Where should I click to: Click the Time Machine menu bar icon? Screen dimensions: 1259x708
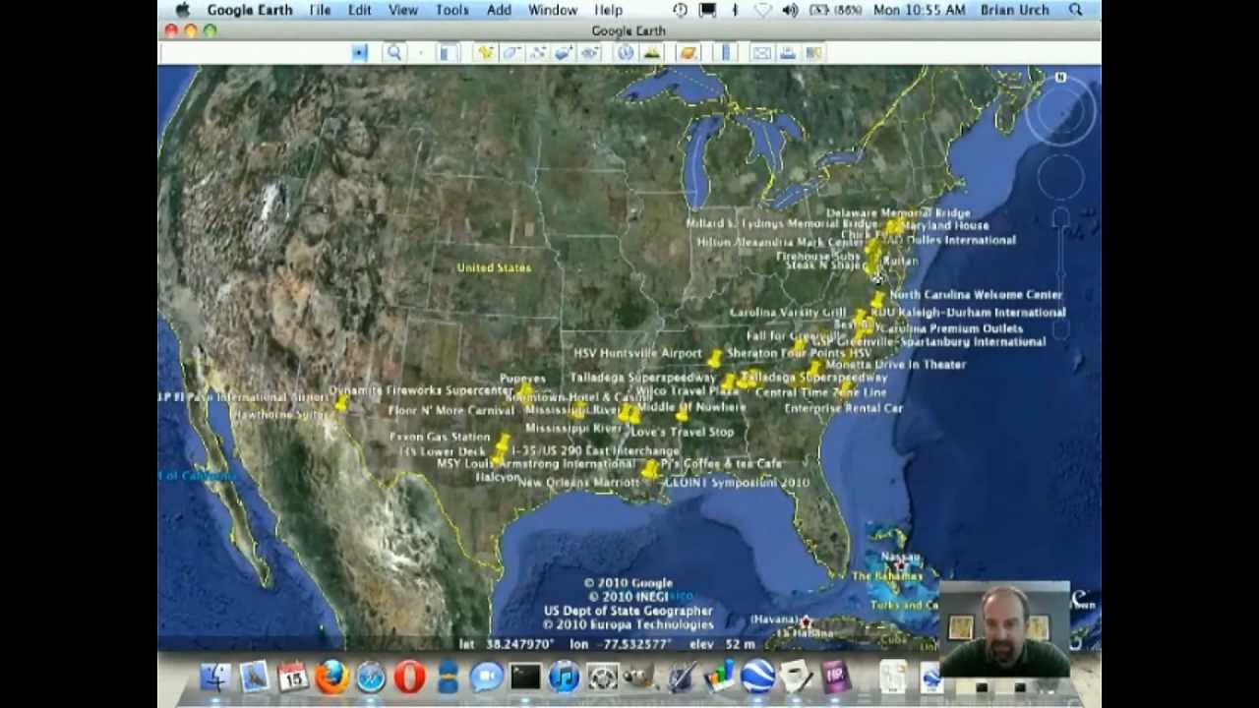pos(680,10)
